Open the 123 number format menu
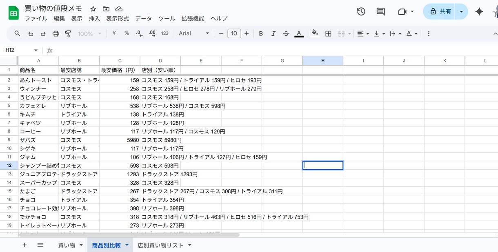 pos(165,33)
